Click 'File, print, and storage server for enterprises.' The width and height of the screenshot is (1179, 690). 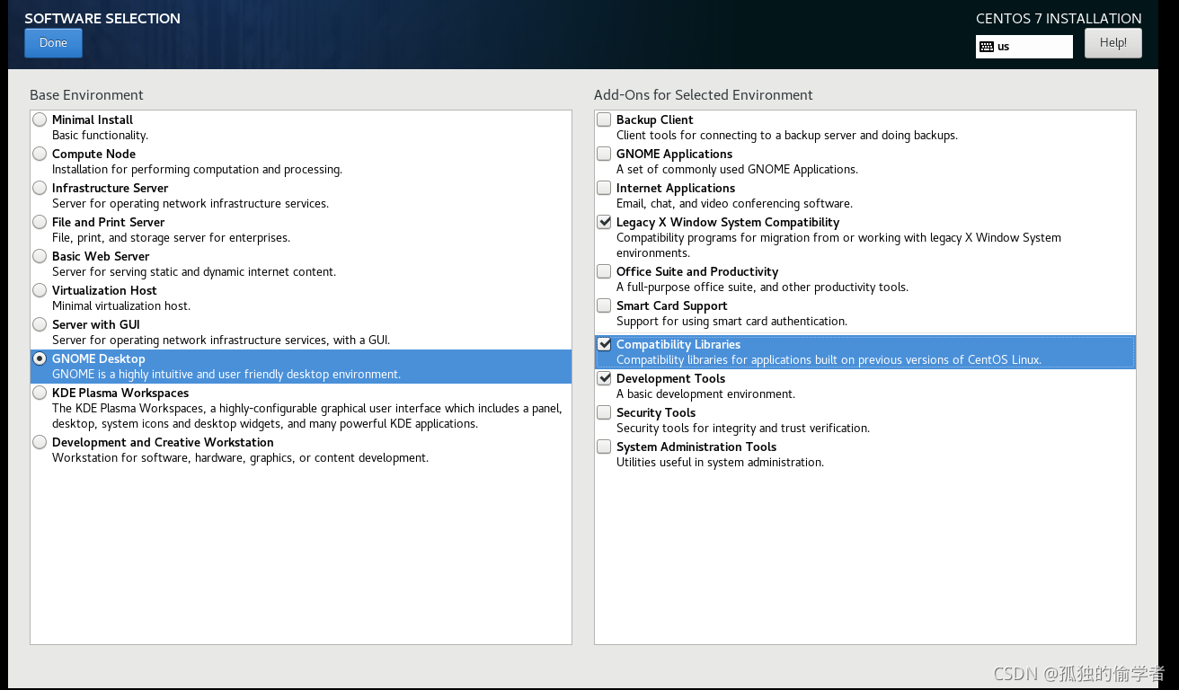pyautogui.click(x=171, y=238)
